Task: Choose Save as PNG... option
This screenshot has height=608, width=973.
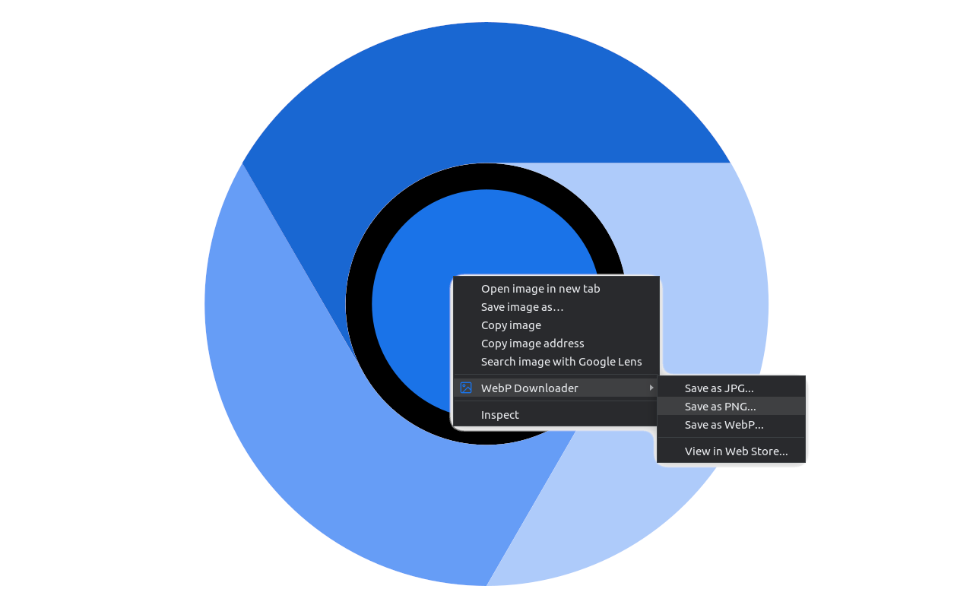Action: 731,407
